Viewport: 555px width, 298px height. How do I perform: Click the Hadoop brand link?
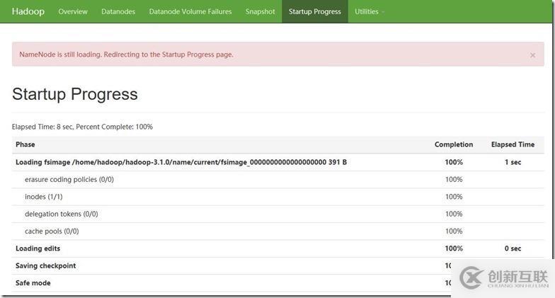click(28, 11)
